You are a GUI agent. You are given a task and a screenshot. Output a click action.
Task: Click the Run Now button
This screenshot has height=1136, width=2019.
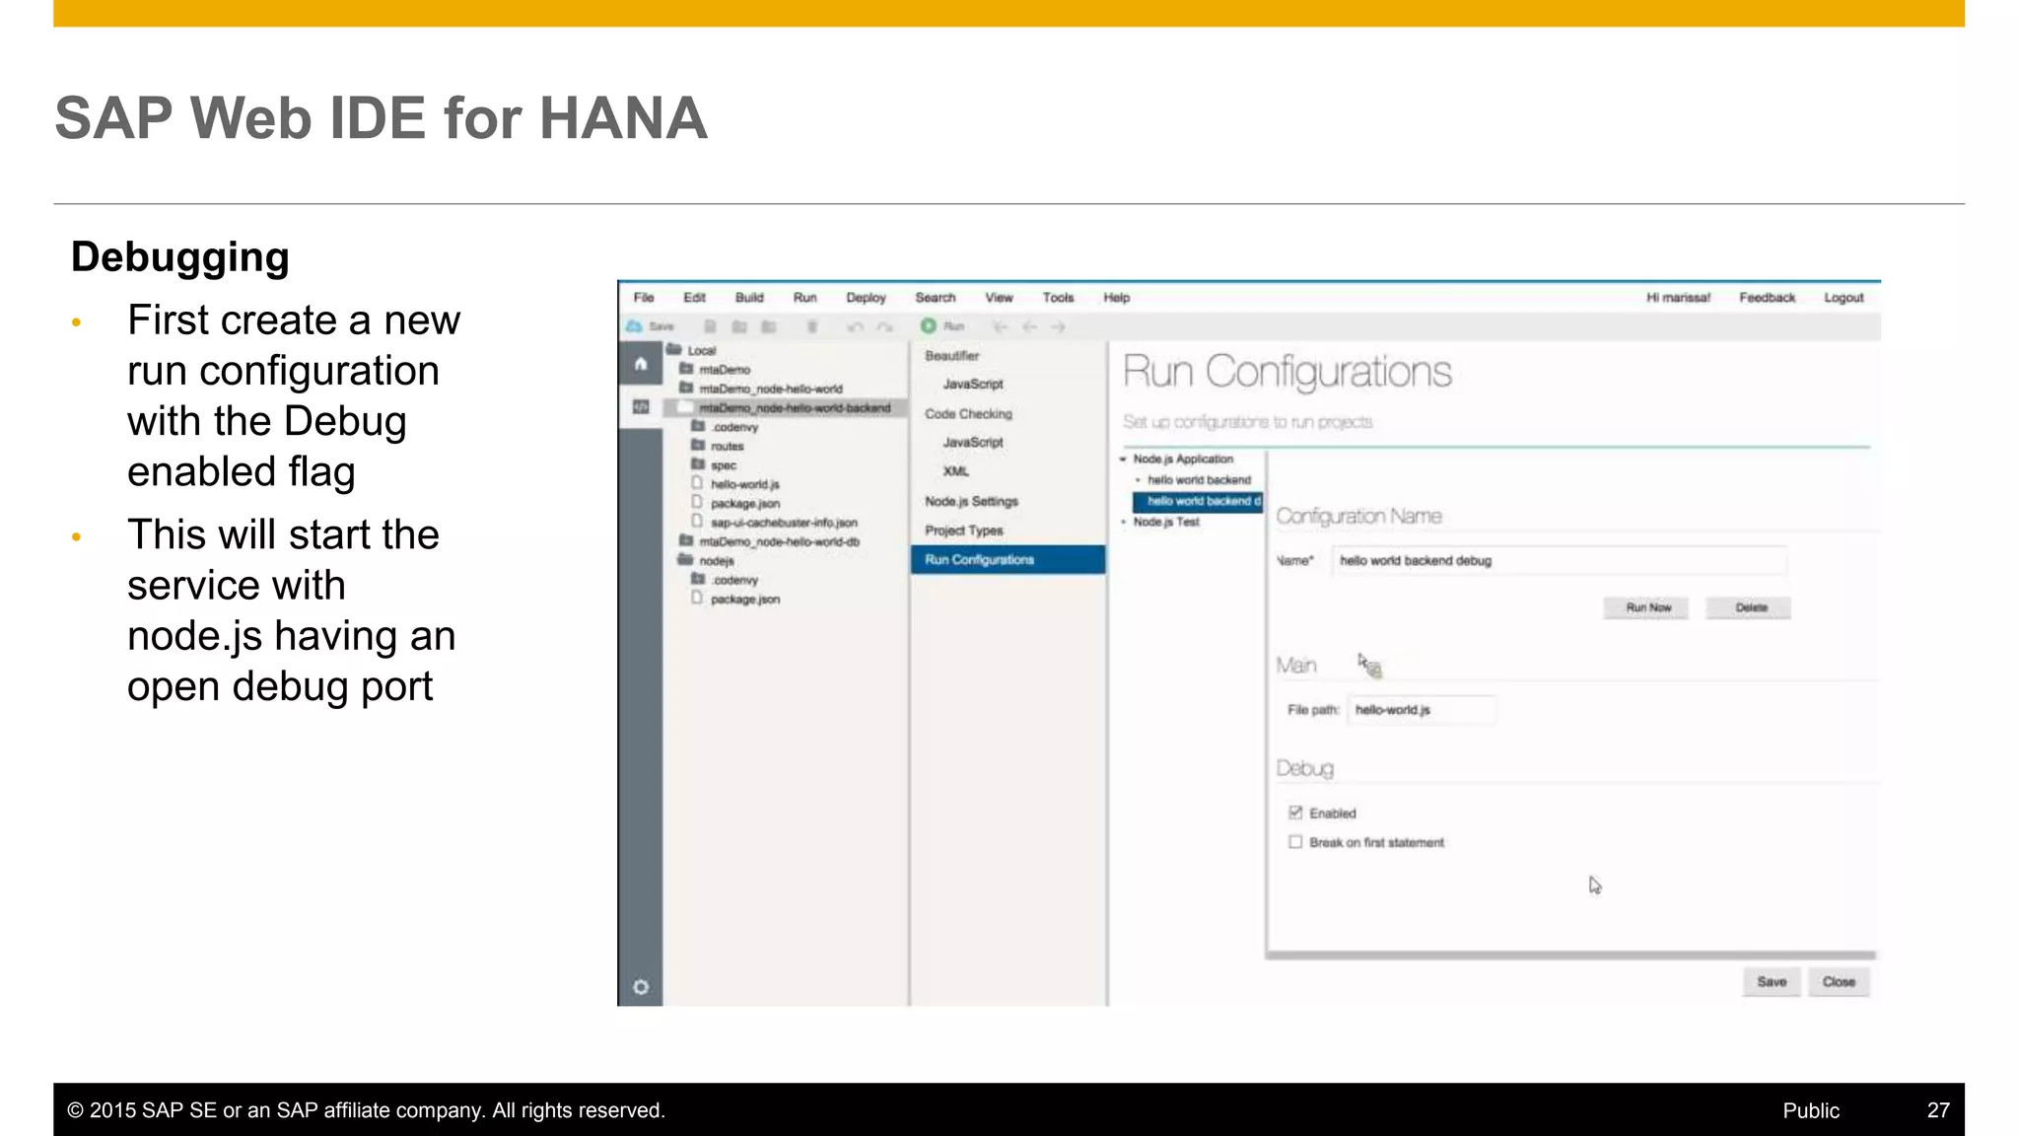(x=1648, y=607)
